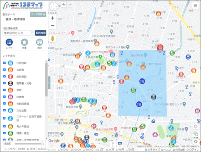The width and height of the screenshot is (201, 152).
Task: Collapse the side panel with the handle arrow
Action: point(49,83)
